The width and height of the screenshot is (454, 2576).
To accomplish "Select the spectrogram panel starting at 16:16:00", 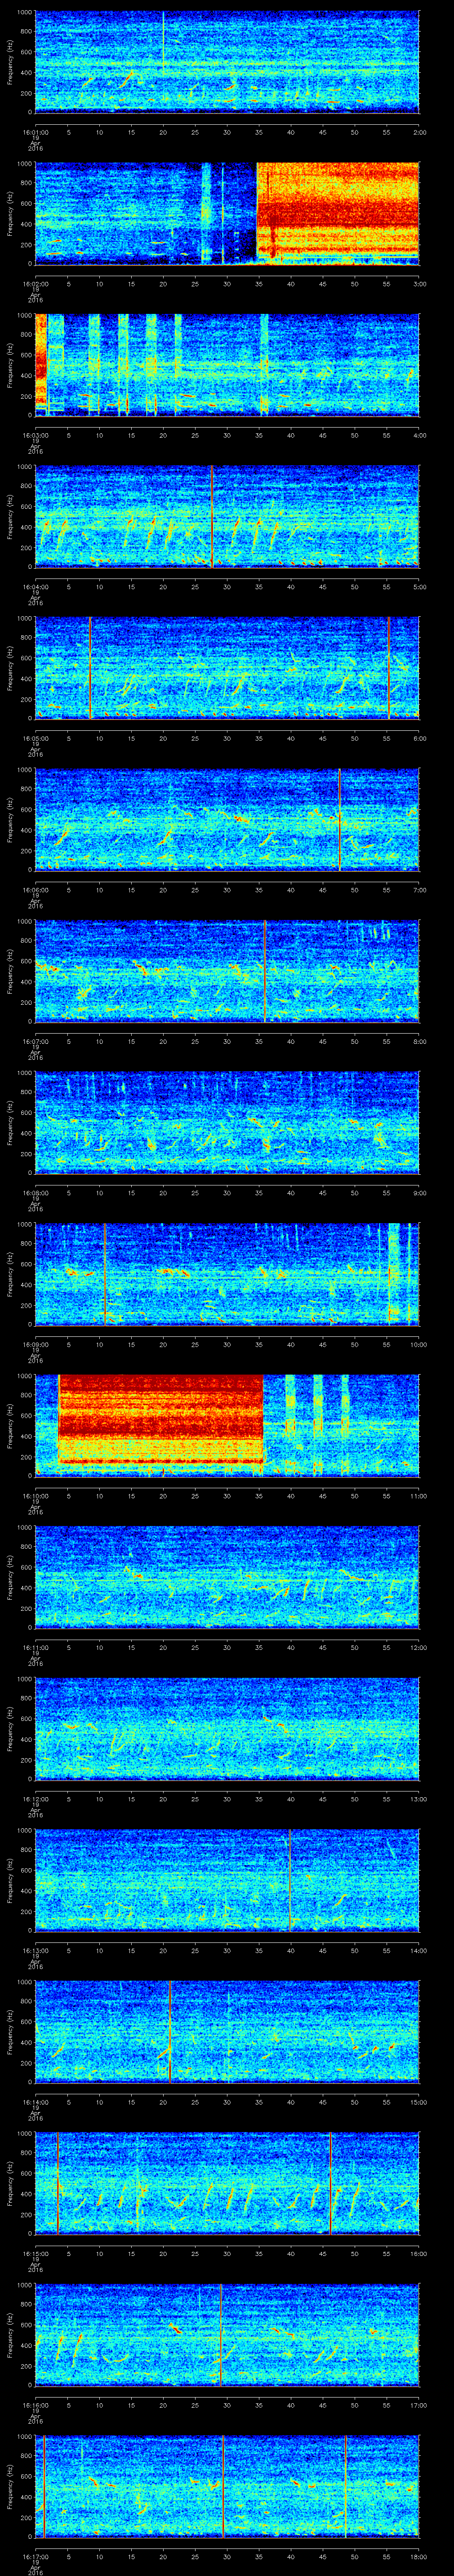I will click(227, 2335).
